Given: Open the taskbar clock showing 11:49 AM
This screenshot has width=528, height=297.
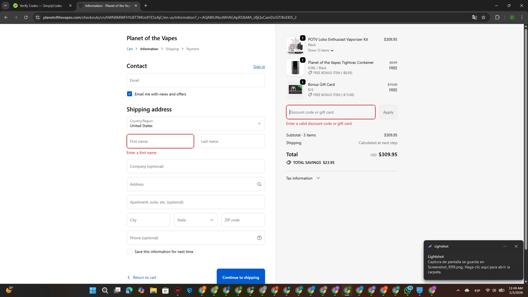Looking at the screenshot, I should [x=516, y=290].
